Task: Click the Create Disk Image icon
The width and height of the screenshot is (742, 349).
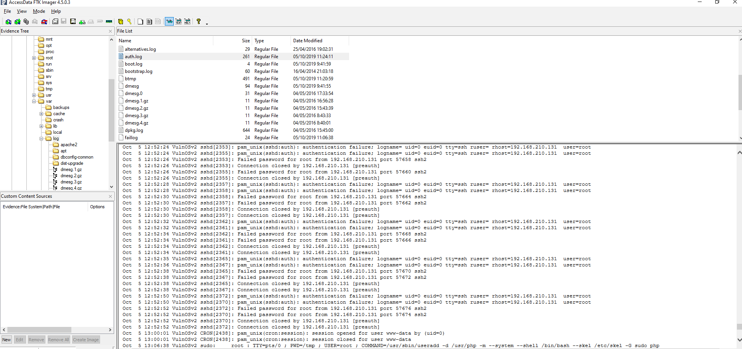Action: [x=55, y=22]
